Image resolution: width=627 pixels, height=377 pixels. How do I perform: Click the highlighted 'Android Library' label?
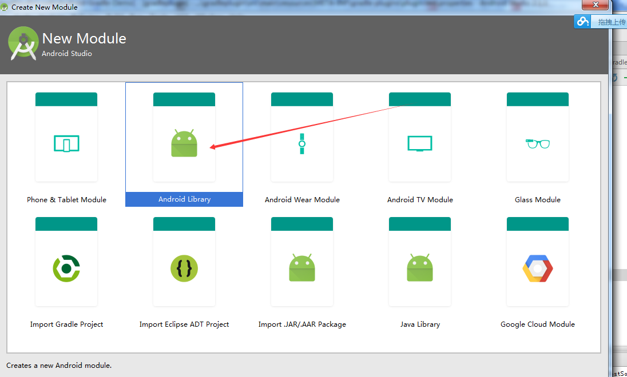pos(184,199)
